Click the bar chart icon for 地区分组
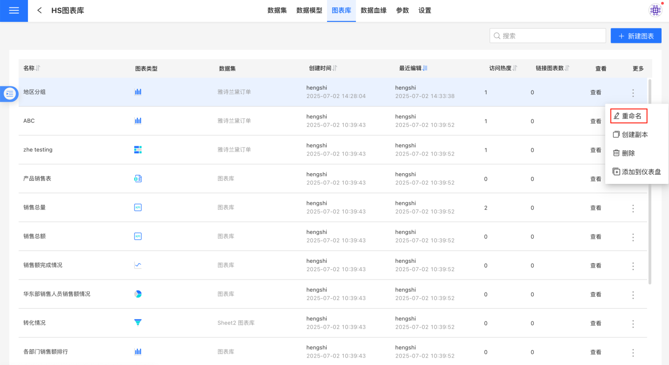The height and width of the screenshot is (365, 669). click(138, 92)
